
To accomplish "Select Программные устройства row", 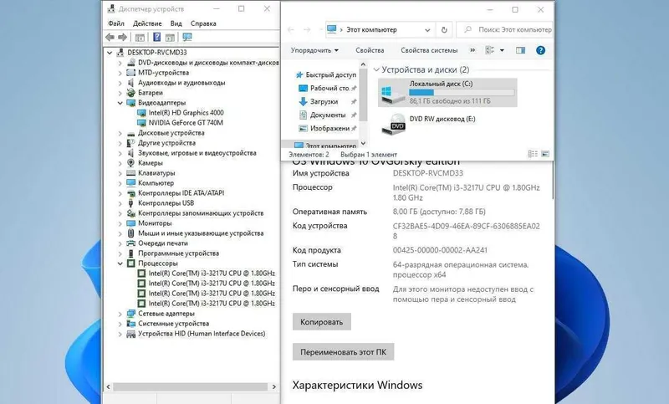I will (x=178, y=253).
